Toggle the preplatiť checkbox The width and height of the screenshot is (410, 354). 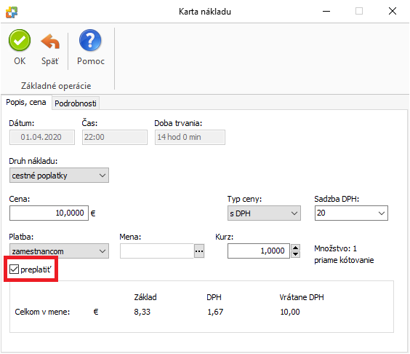click(x=14, y=269)
